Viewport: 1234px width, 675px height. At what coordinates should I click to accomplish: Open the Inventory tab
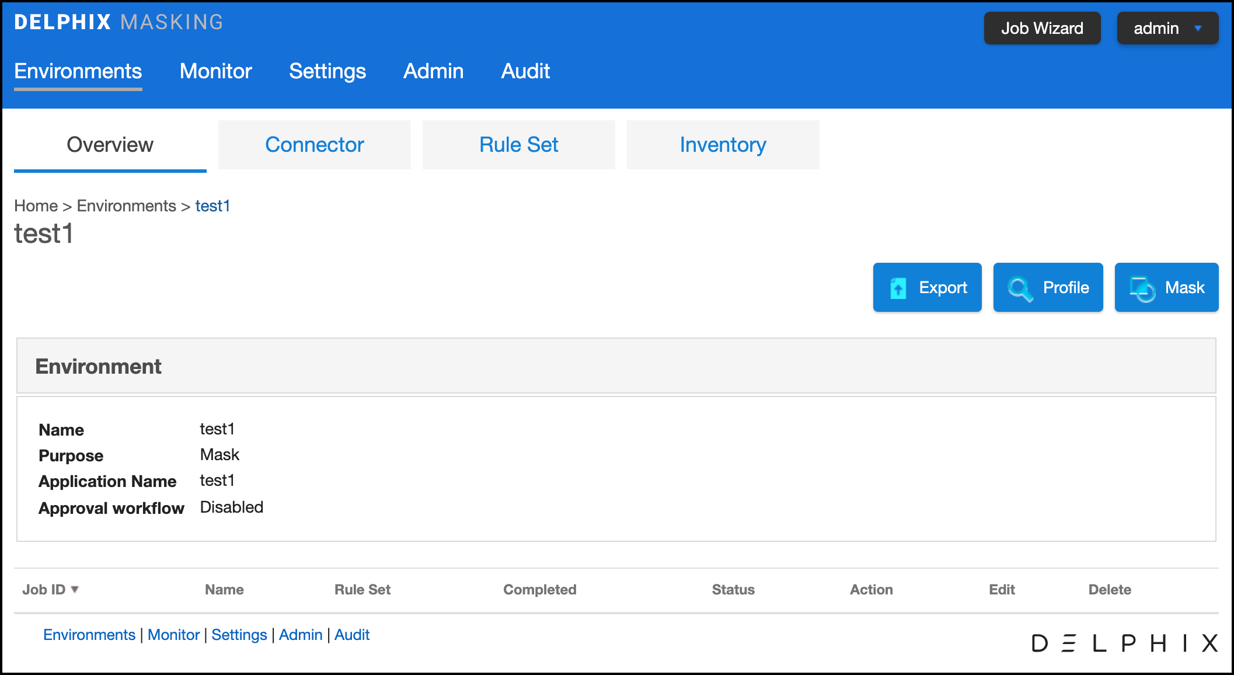coord(723,145)
